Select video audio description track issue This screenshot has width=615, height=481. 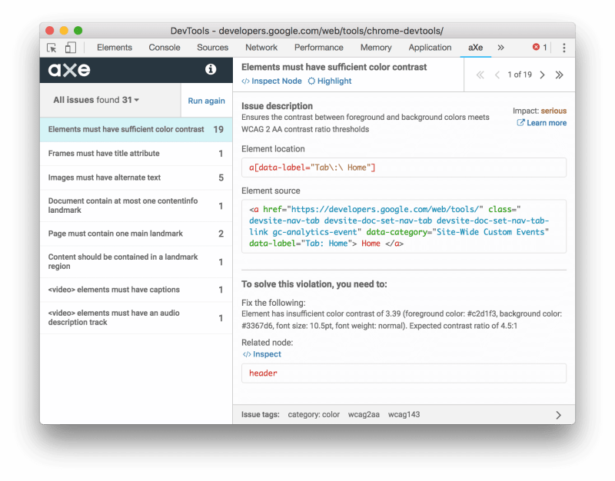pyautogui.click(x=136, y=318)
